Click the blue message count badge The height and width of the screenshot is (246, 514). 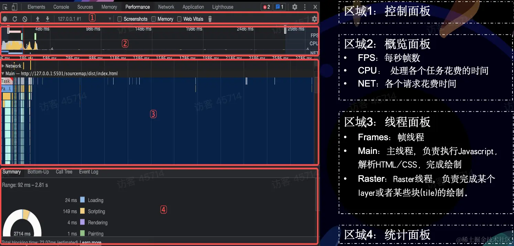280,7
